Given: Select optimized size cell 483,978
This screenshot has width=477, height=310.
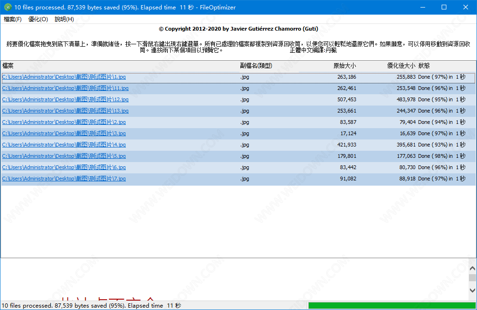Looking at the screenshot, I should (x=406, y=99).
